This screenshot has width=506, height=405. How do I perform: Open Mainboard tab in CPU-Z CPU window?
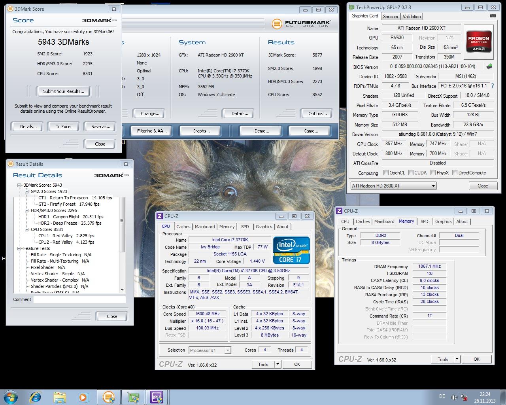point(205,227)
